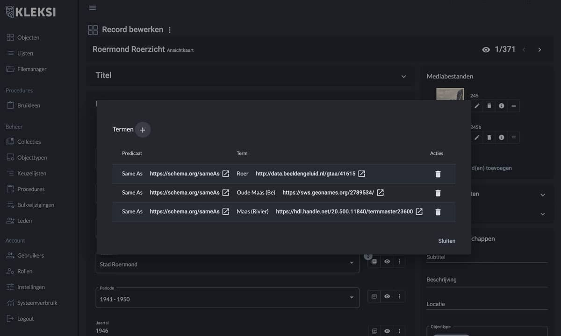Toggle visibility eye for Periode field
Viewport: 561px width, 336px height.
point(387,296)
